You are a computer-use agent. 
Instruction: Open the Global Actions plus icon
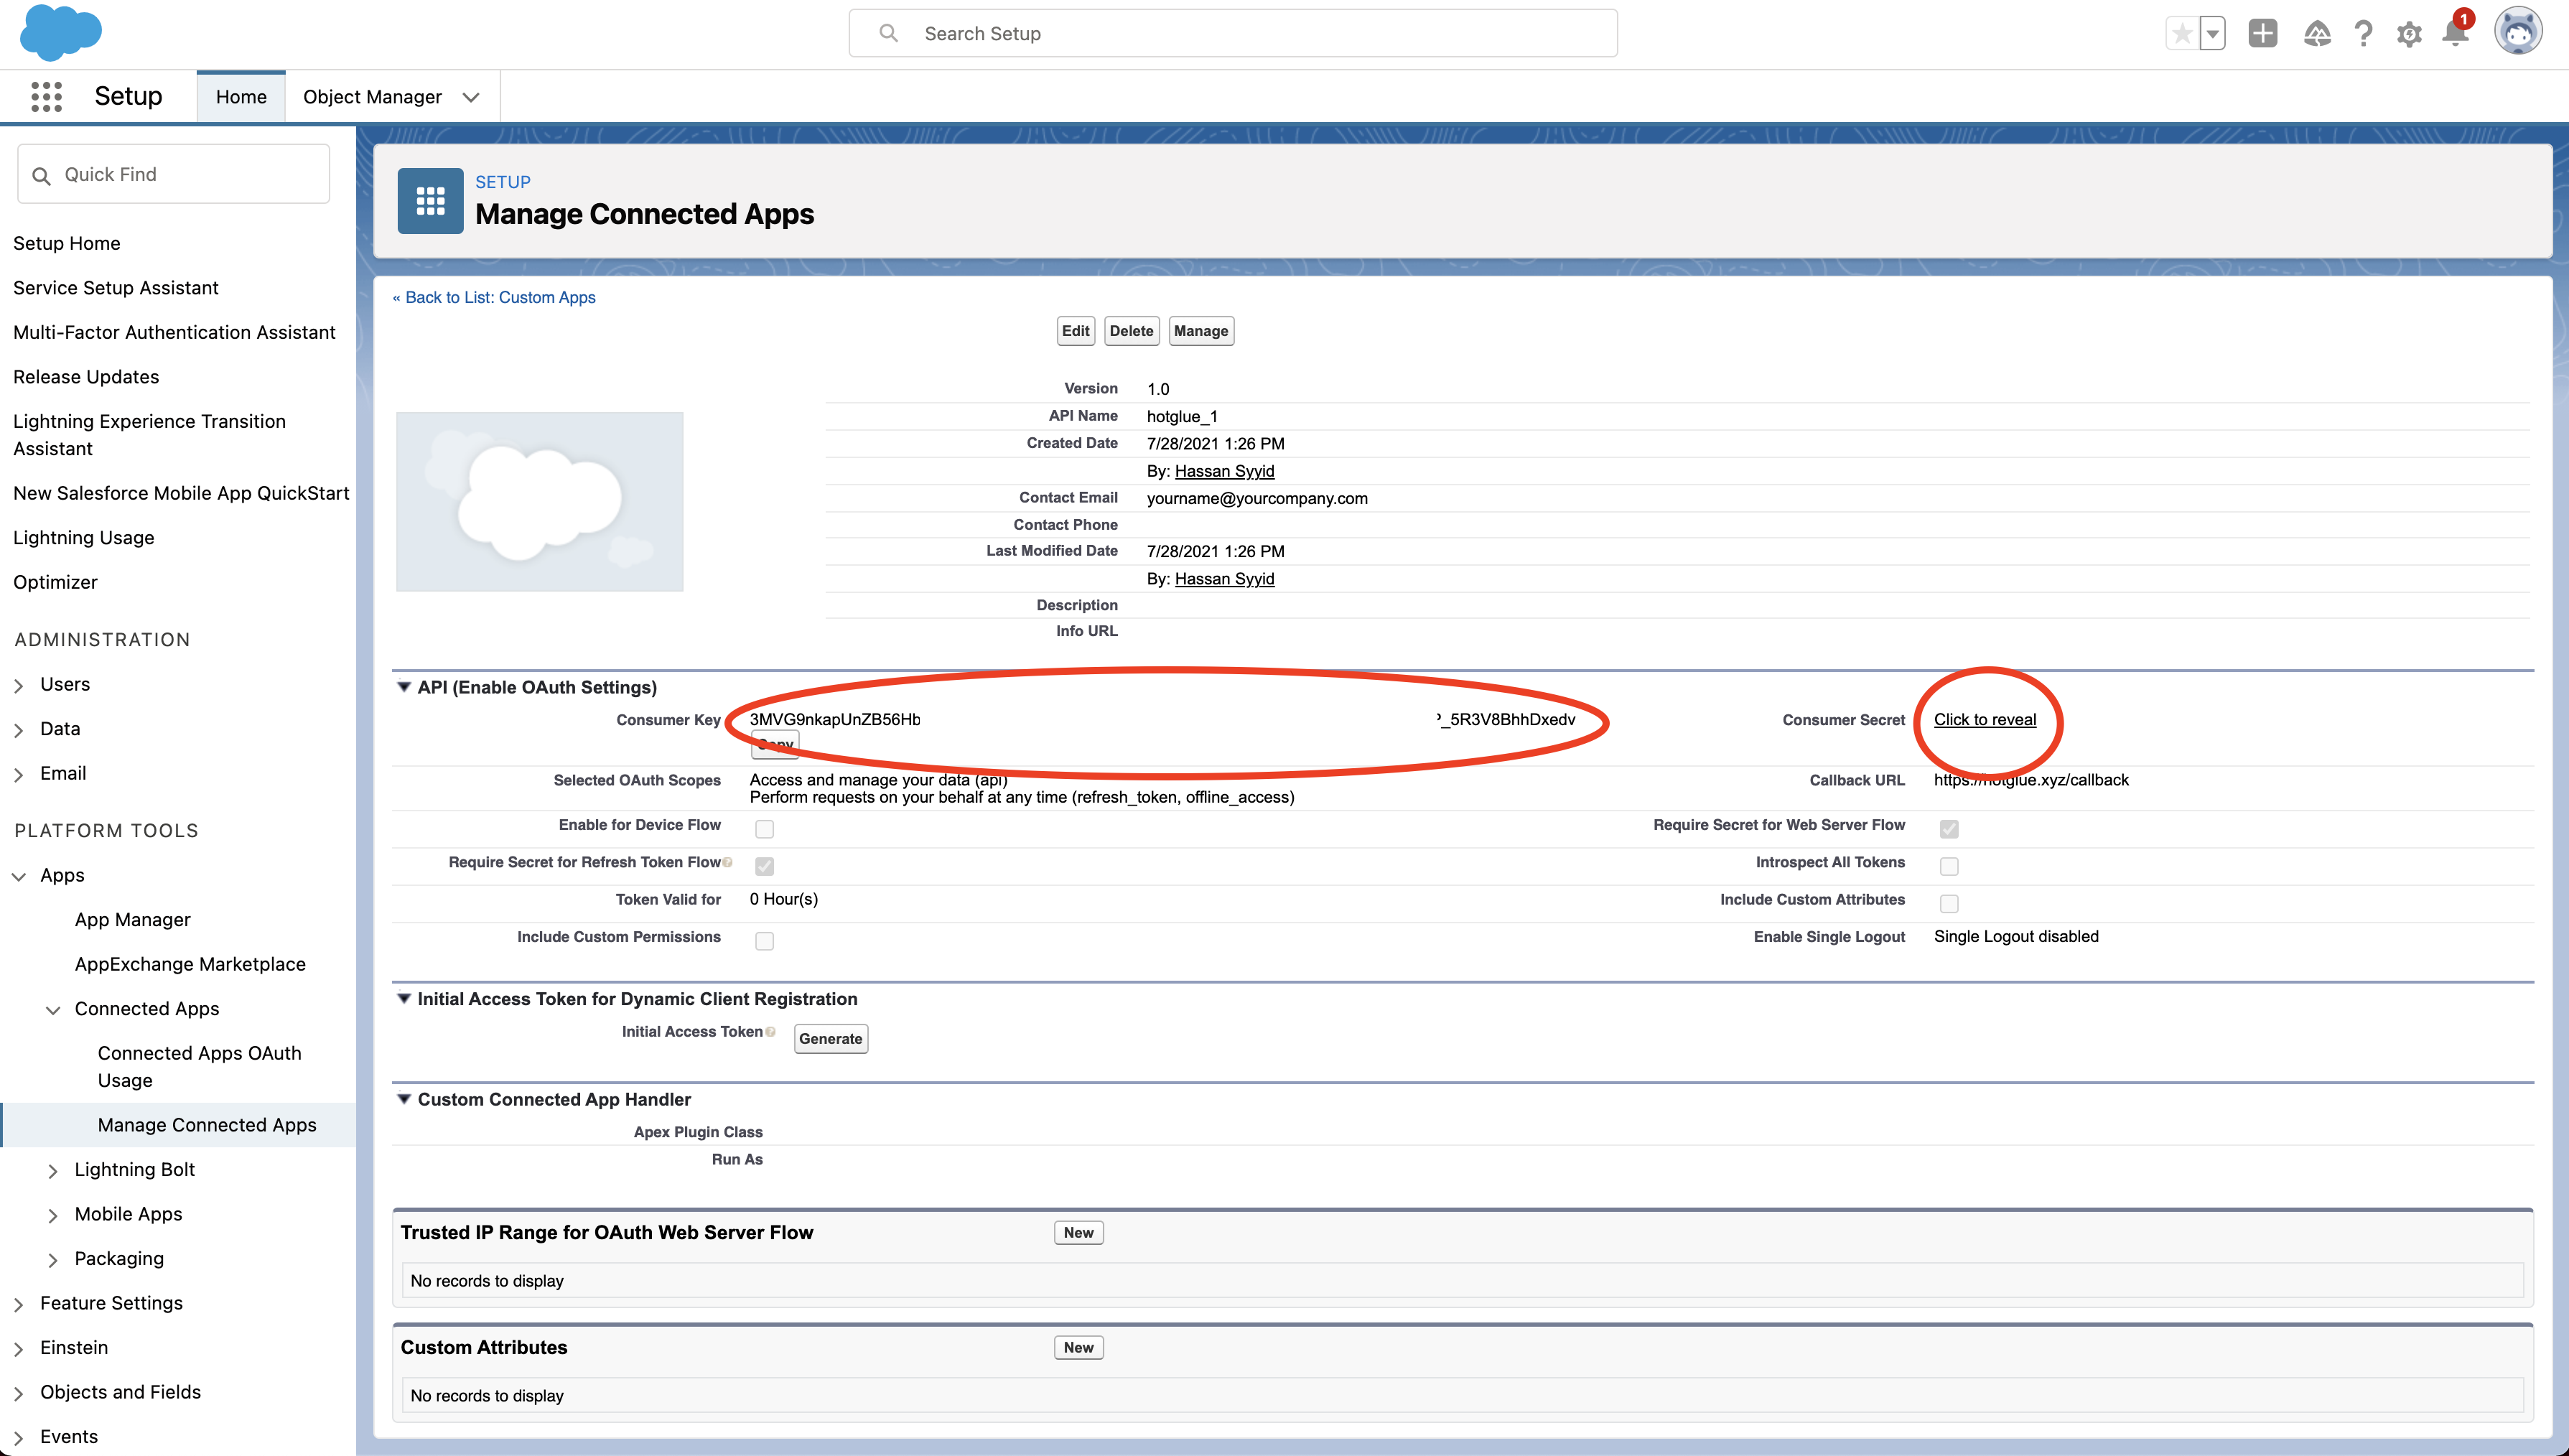click(2262, 34)
